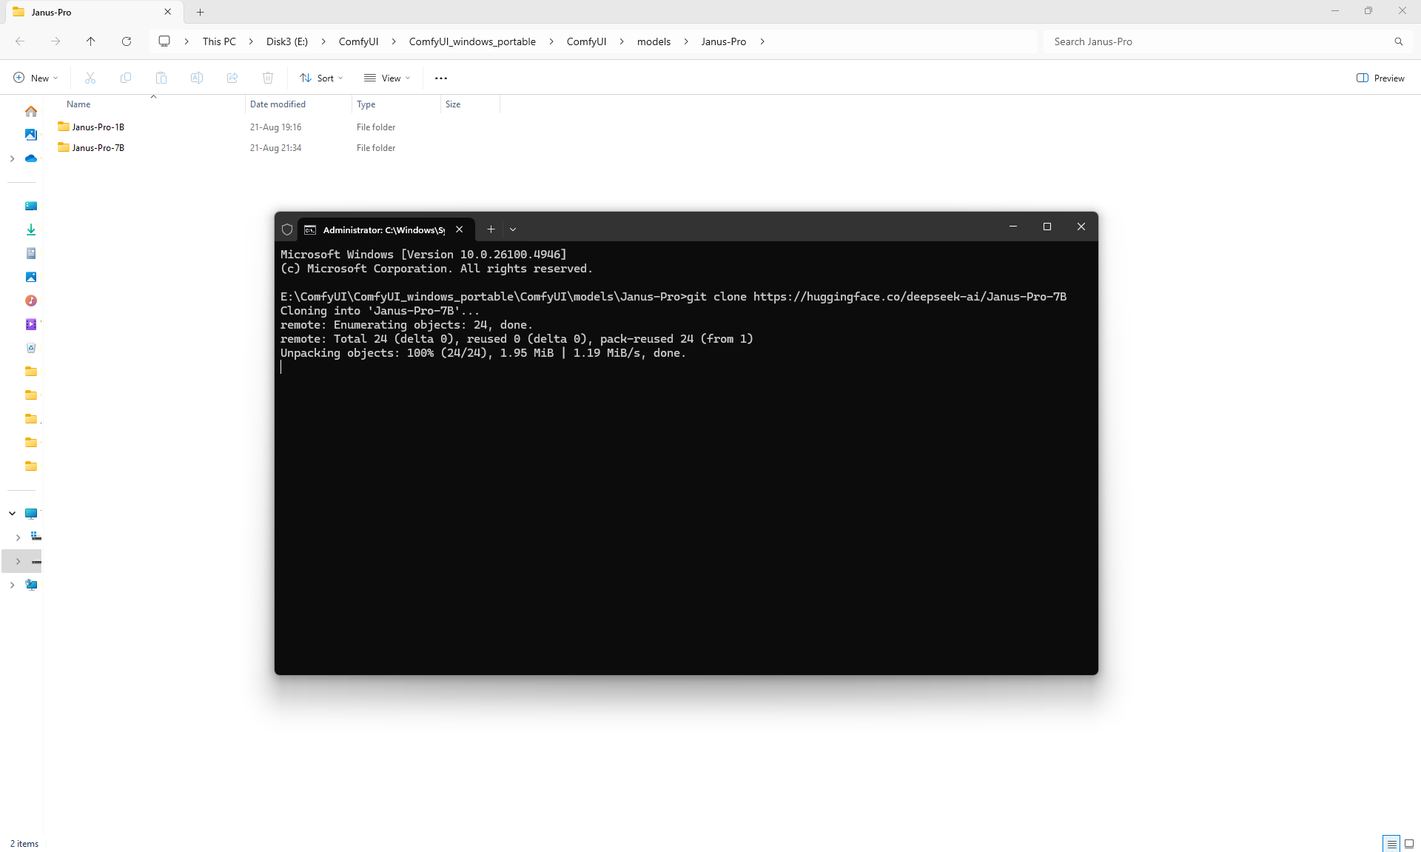Open terminal new tab dropdown arrow
The image size is (1421, 852).
point(513,229)
